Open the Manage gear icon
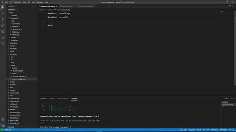This screenshot has height=132, width=236. (3, 125)
